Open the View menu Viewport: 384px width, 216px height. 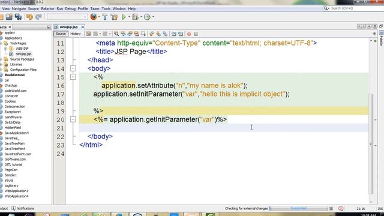point(6,9)
